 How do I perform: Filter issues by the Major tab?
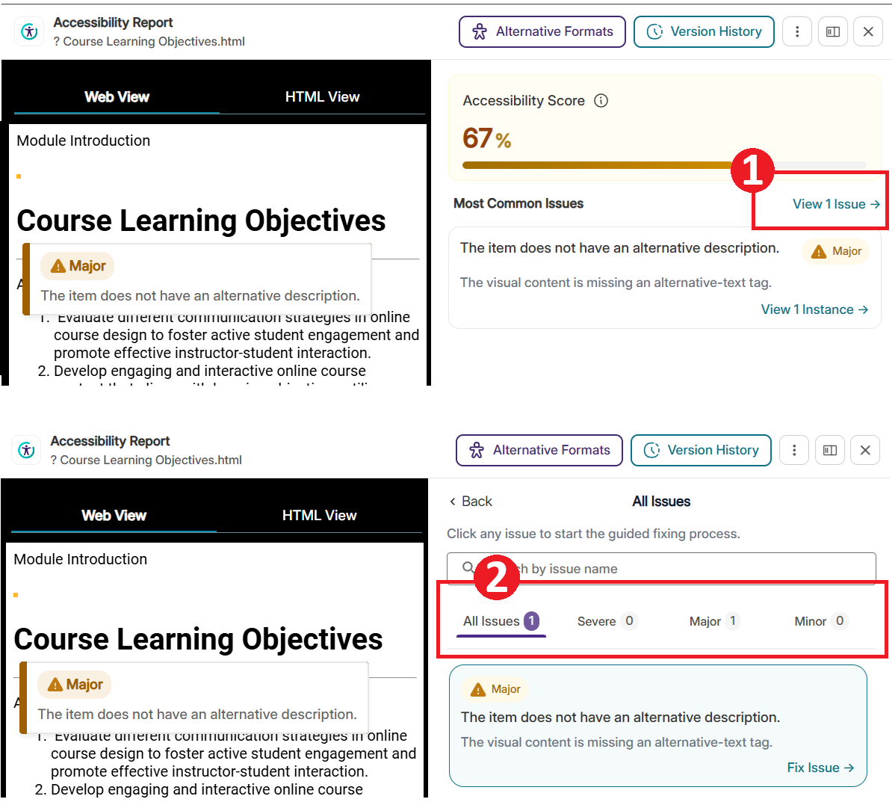tap(714, 621)
